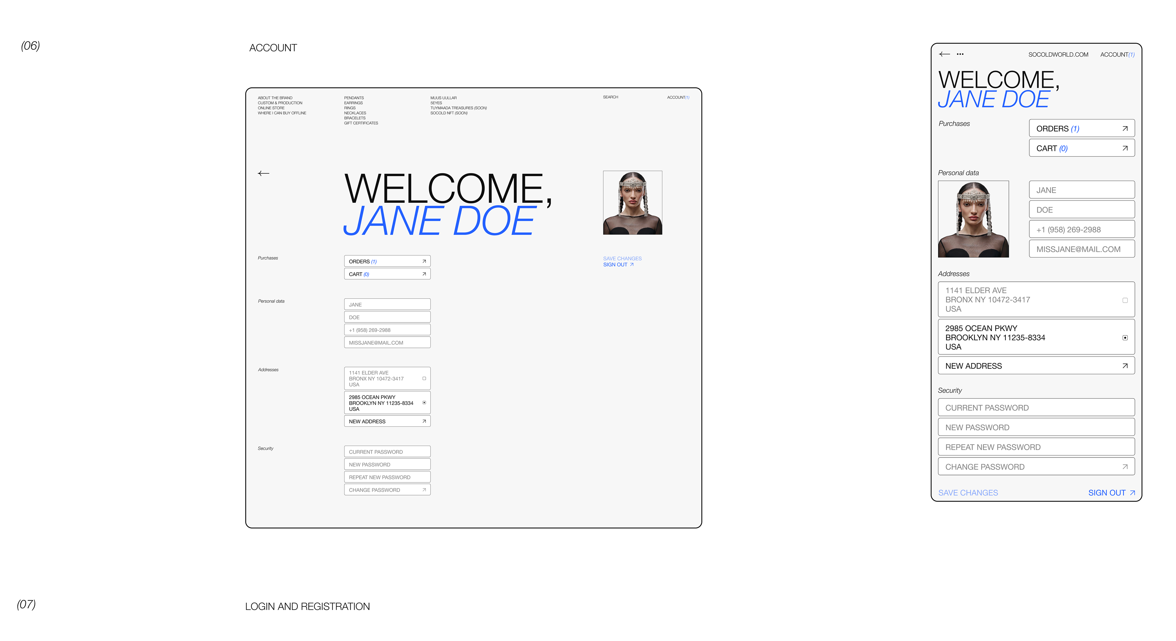Click the desktop profile photo thumbnail

pos(632,203)
